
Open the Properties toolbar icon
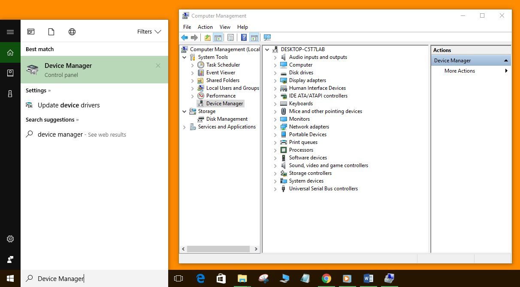pos(230,38)
